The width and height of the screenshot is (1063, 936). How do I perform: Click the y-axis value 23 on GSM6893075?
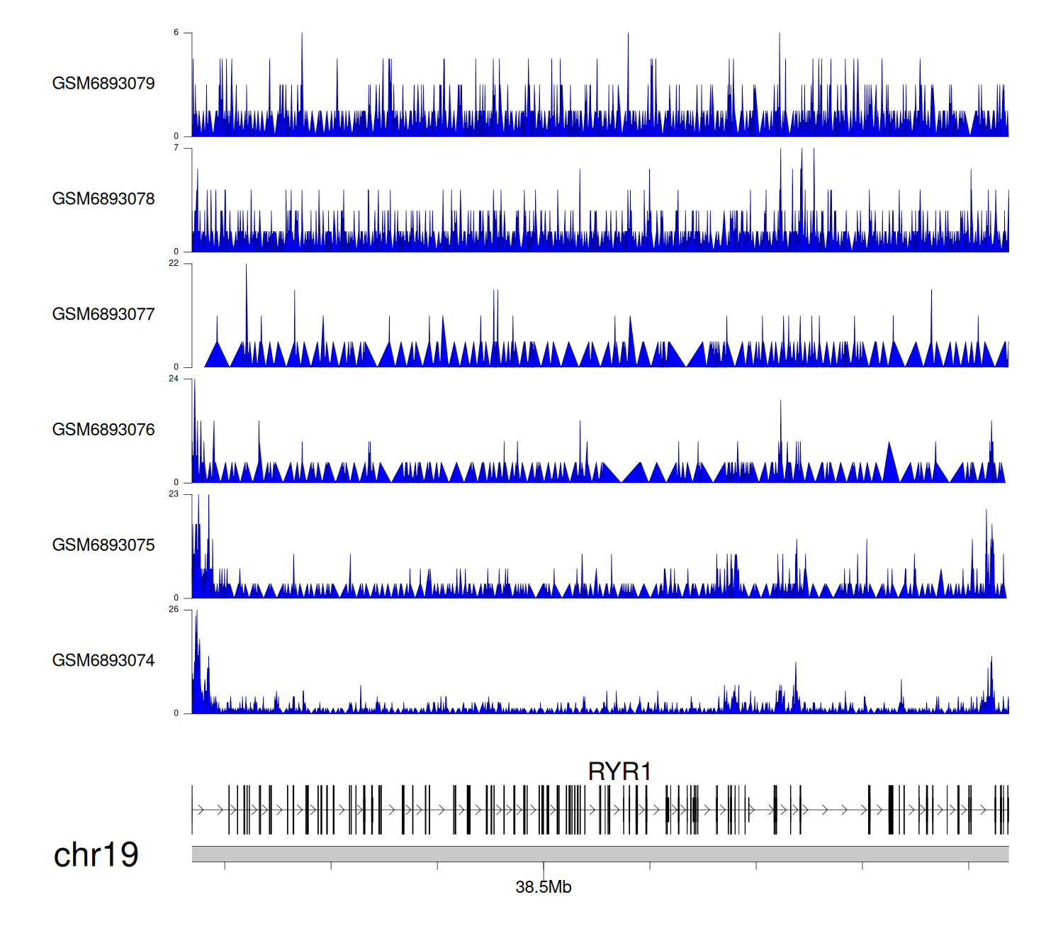[x=174, y=494]
